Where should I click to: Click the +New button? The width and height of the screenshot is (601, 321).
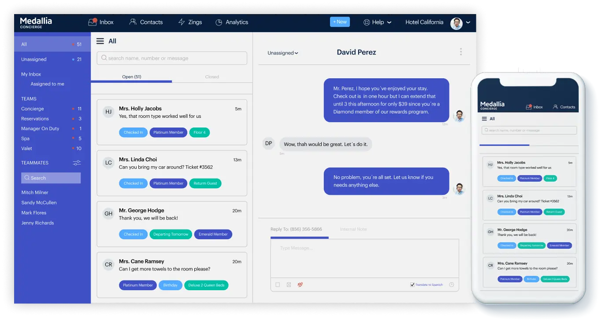[340, 21]
